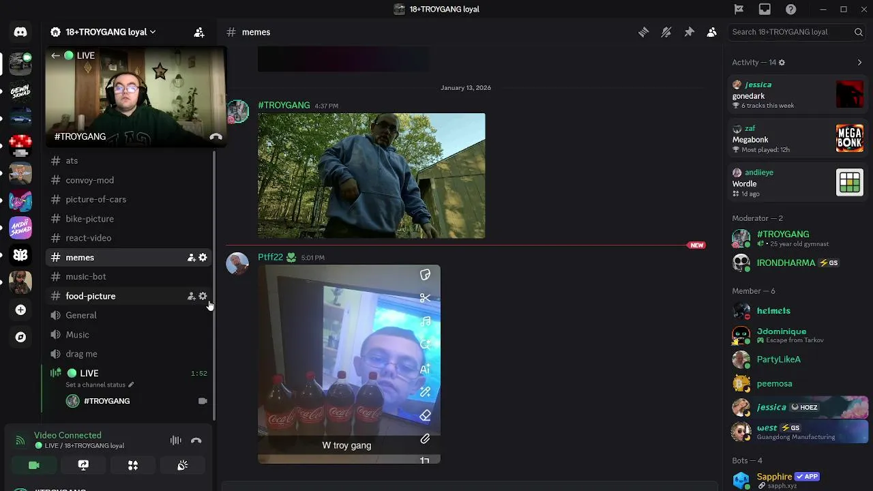Screen dimensions: 873x491
Task: Go back using arrow on LIVE preview
Action: point(55,56)
